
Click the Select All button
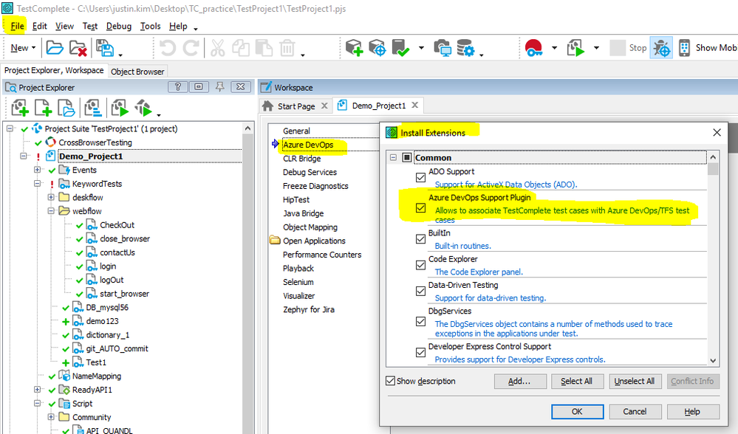tap(576, 382)
